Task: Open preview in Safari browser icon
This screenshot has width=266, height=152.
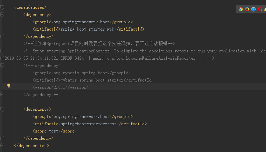Action: tap(253, 9)
